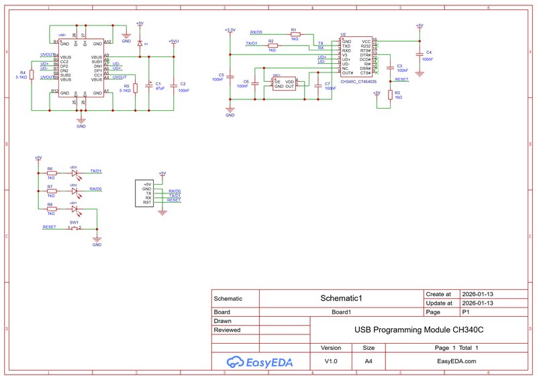The width and height of the screenshot is (537, 380).
Task: Select the LED3 symbol on TX/D1 line
Action: click(76, 174)
